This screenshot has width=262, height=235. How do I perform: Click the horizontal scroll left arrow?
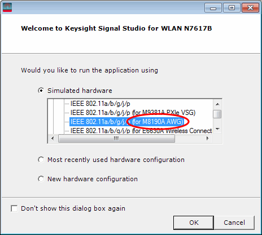pyautogui.click(x=53, y=138)
